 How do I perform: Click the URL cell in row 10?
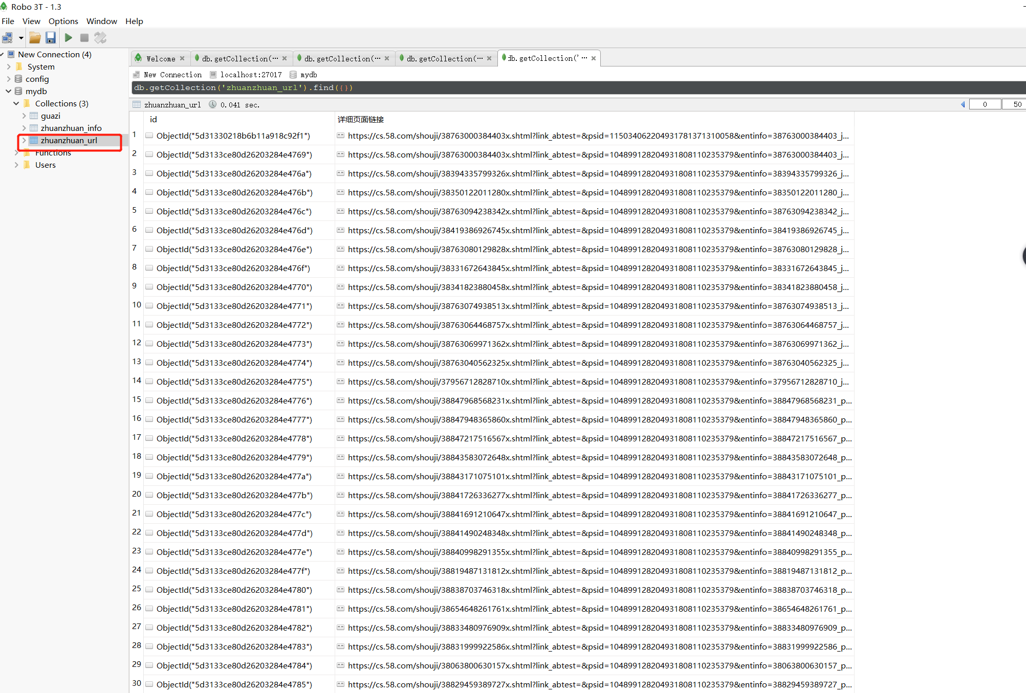(x=595, y=306)
